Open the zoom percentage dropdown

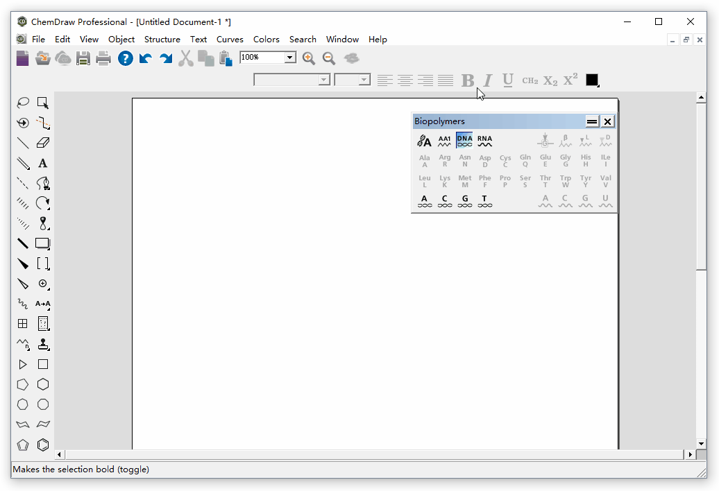[290, 58]
